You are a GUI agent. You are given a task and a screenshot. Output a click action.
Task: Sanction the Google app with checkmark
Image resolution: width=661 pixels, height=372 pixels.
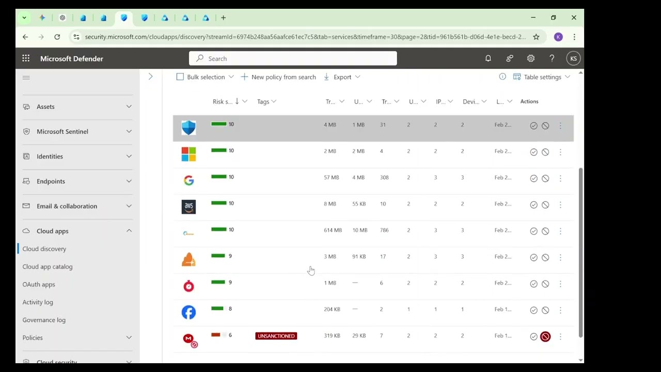click(x=533, y=178)
